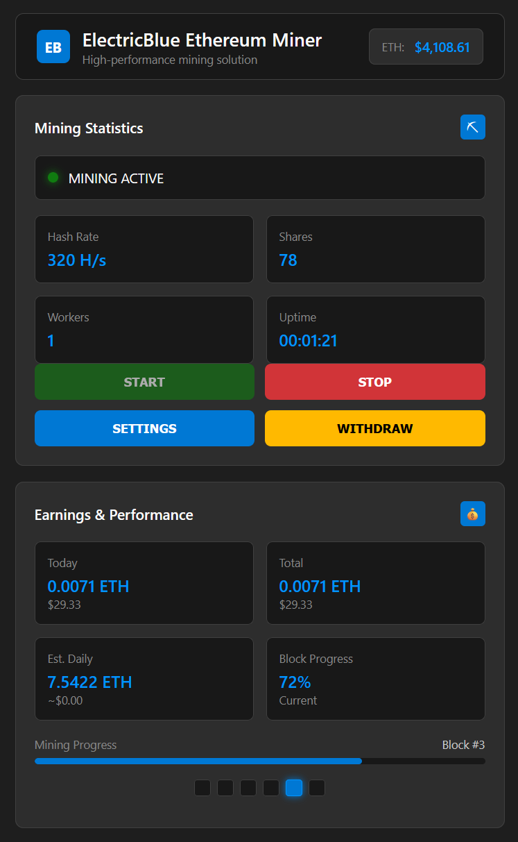This screenshot has width=518, height=842.
Task: Click the money bag icon on Earnings panel
Action: pyautogui.click(x=473, y=514)
